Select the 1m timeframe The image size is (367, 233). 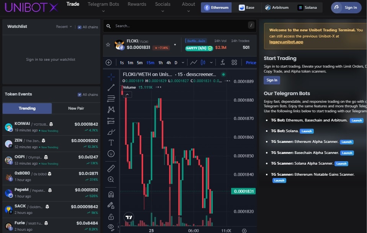tap(130, 63)
